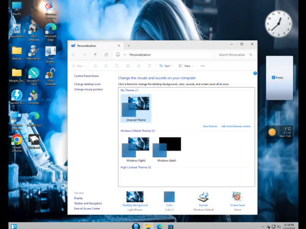Expand the address bar path chevron
Screen dimensions: 306x229
tap(125, 54)
